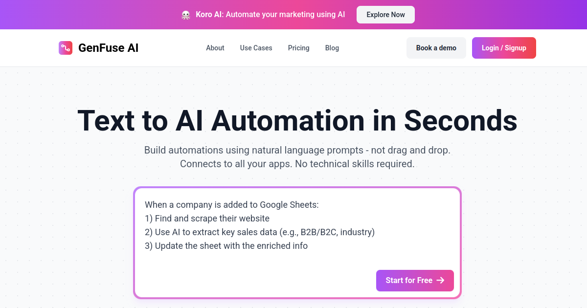Open the About page

pyautogui.click(x=215, y=48)
